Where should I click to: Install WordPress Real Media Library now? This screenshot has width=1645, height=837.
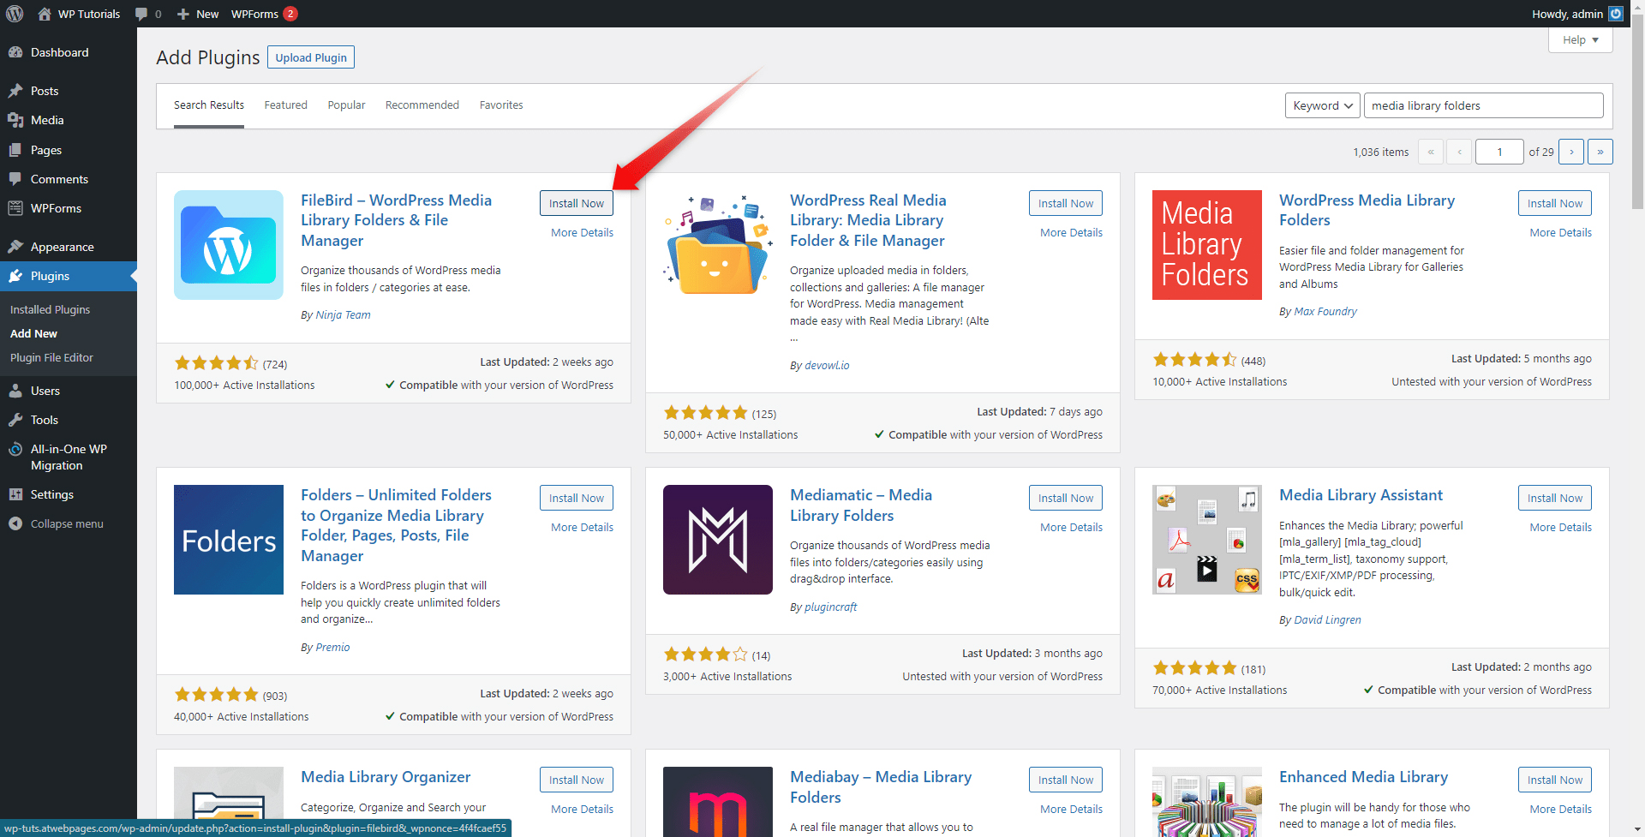click(1066, 203)
